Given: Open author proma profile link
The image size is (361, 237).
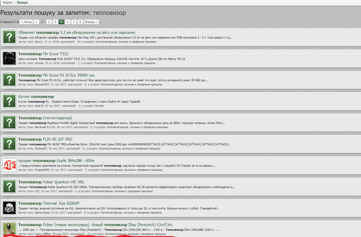Looking at the screenshot, I should tap(39, 63).
